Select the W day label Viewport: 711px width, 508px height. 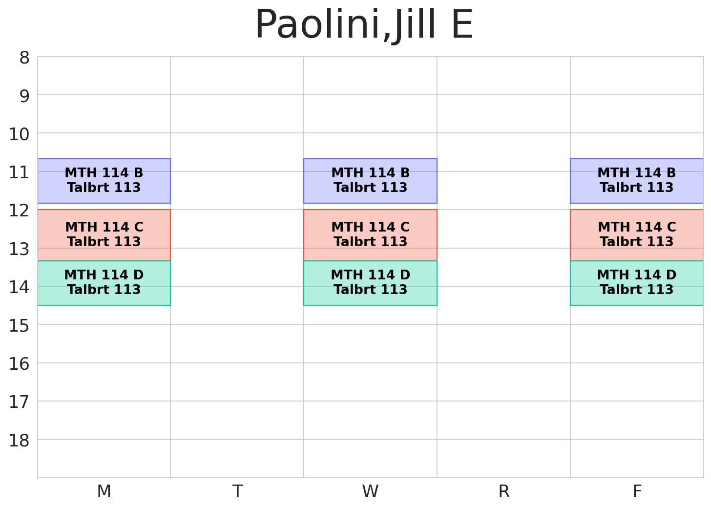(370, 491)
